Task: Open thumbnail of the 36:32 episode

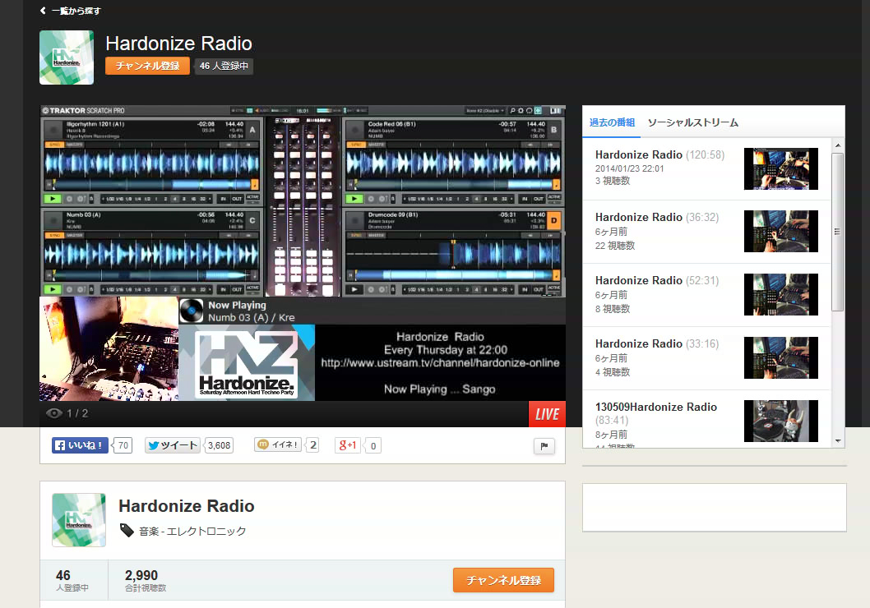Action: 780,231
